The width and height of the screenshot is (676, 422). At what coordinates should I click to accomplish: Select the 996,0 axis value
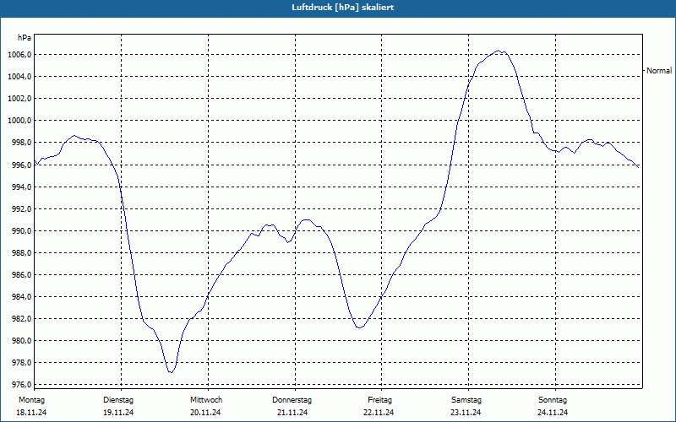(x=21, y=165)
